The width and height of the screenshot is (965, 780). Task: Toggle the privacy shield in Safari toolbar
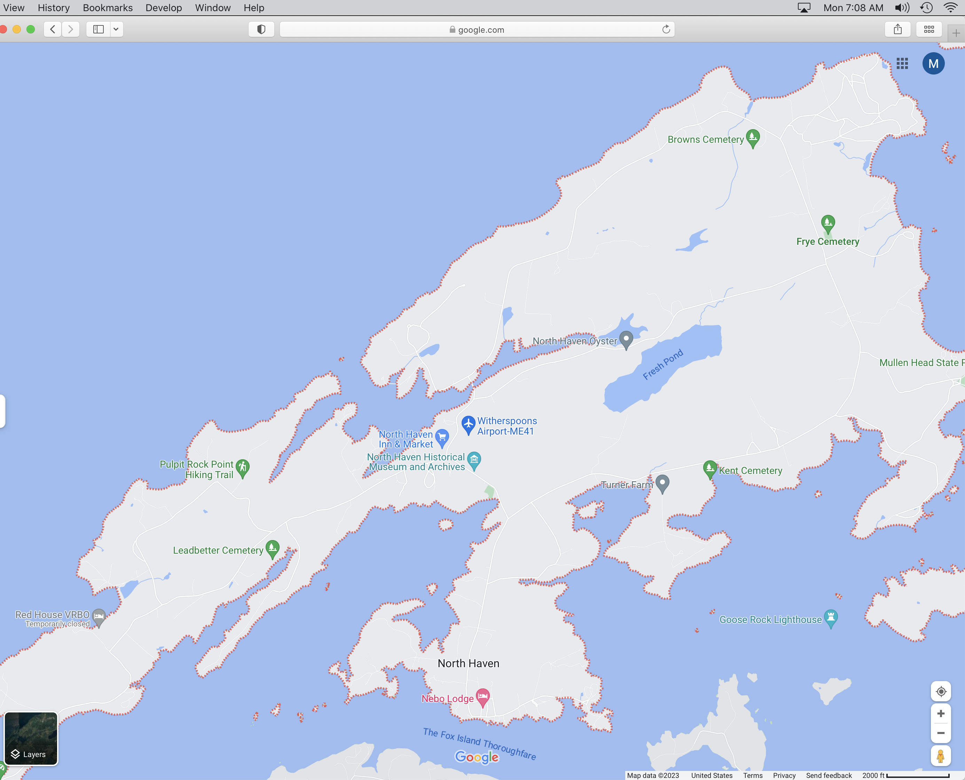click(x=261, y=30)
